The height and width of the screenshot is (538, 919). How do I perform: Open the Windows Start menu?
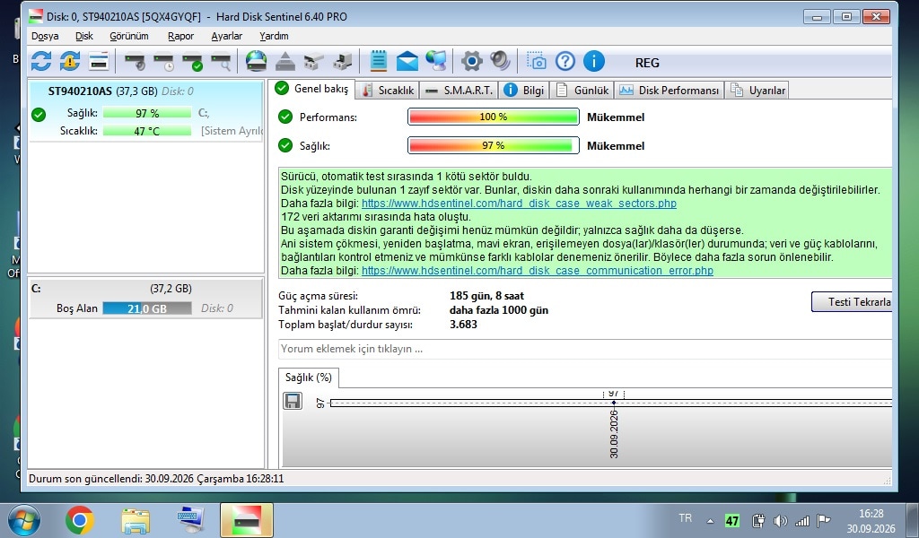tap(24, 520)
